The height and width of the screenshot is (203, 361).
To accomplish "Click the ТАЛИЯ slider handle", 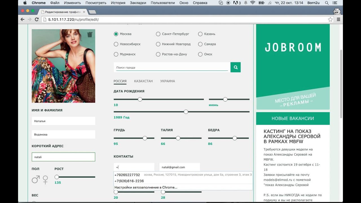I will click(x=178, y=138).
